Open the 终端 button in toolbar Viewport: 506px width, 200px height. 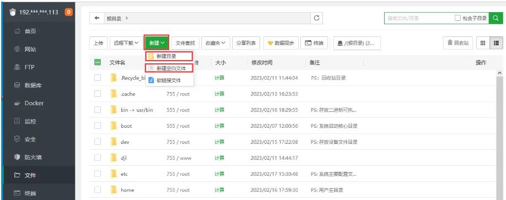point(314,43)
